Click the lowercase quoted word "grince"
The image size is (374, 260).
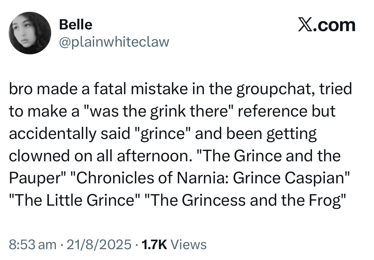pos(165,134)
